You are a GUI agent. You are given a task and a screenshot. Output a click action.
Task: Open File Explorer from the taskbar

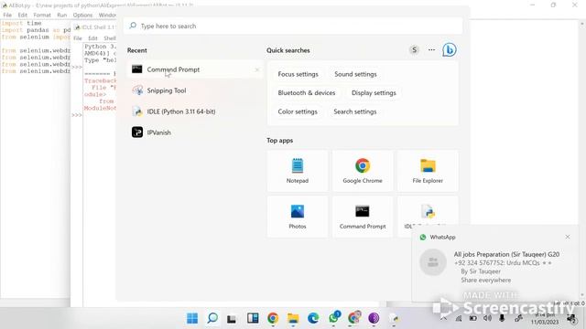click(x=293, y=318)
